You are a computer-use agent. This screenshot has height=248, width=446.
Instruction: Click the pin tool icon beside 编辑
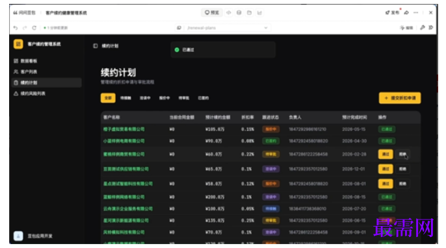pos(423,27)
